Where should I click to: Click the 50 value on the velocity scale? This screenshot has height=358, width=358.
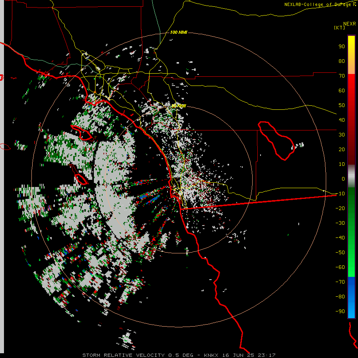(x=342, y=105)
